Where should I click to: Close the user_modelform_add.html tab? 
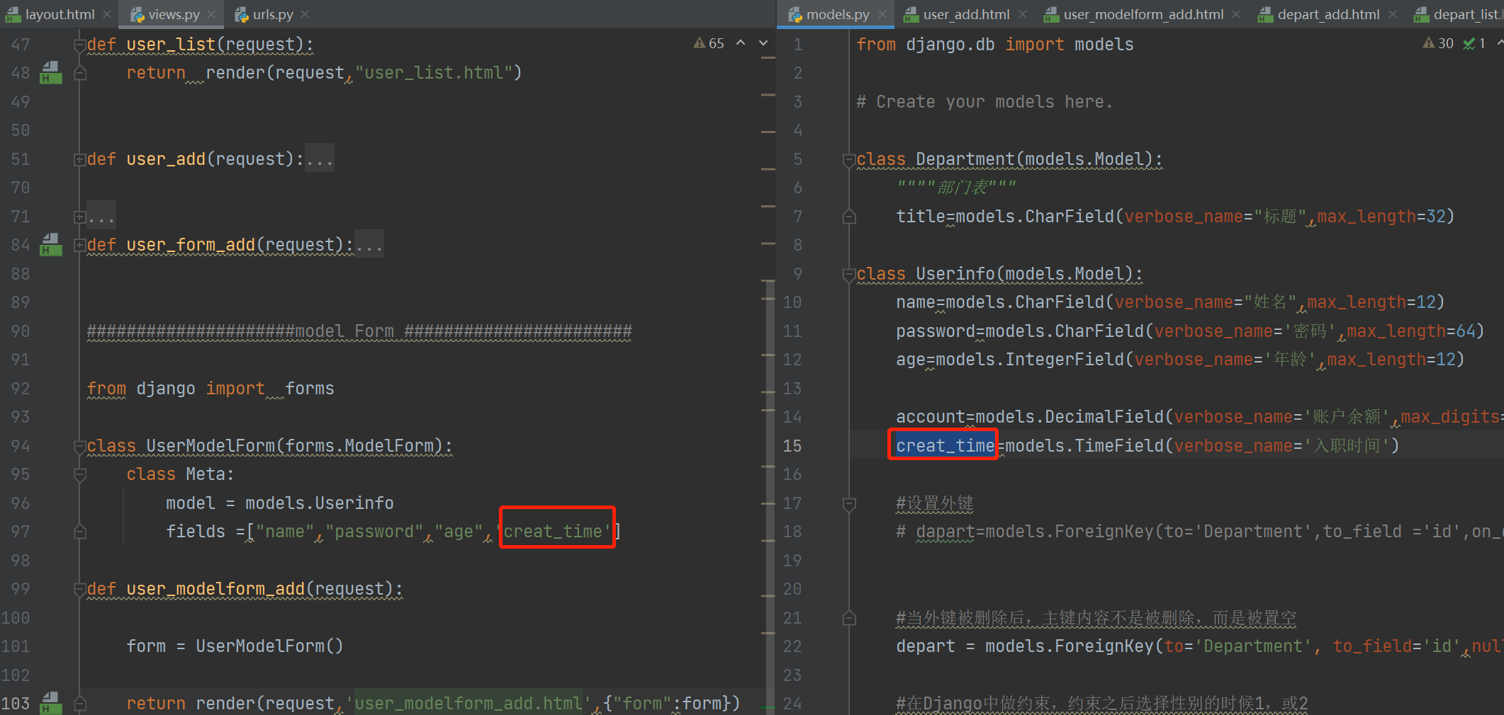[x=1236, y=14]
